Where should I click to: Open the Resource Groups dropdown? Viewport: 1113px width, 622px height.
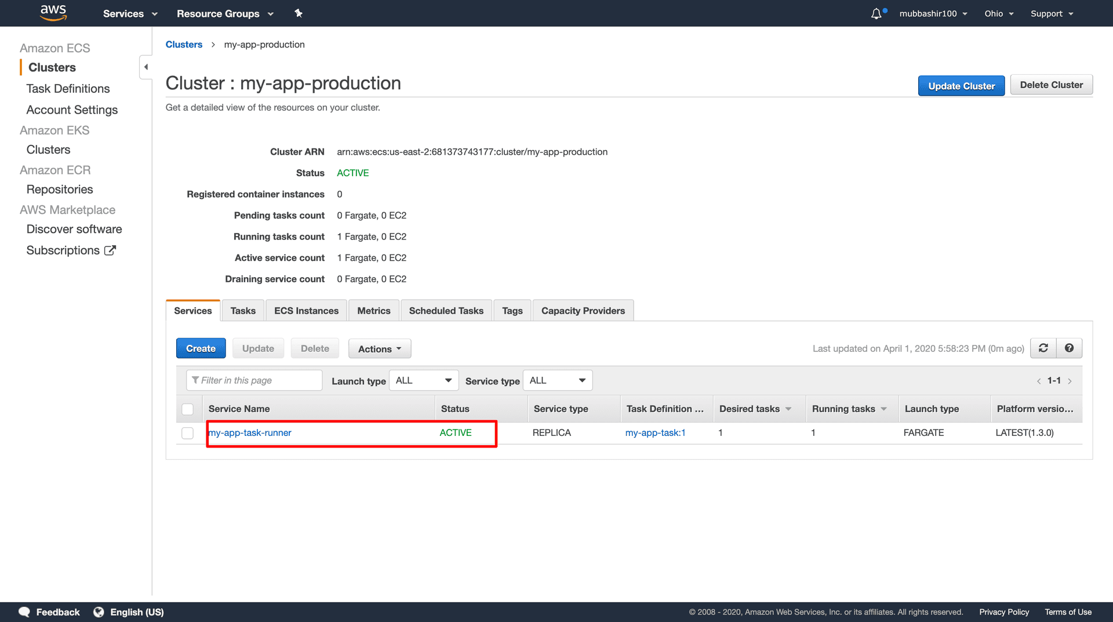tap(225, 13)
